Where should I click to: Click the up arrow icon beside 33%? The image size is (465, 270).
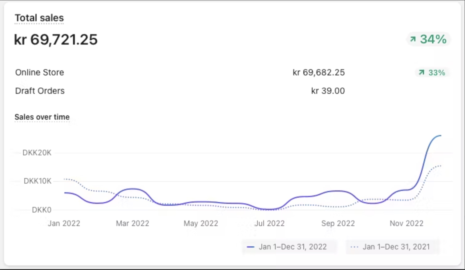(421, 73)
